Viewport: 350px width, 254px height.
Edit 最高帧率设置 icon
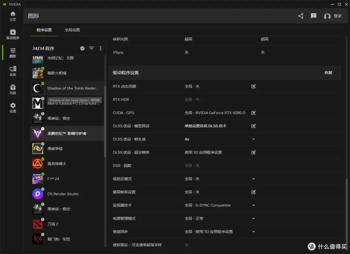coord(253,192)
